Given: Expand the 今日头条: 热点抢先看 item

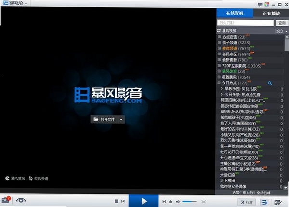Looking at the screenshot, I should (x=222, y=95).
